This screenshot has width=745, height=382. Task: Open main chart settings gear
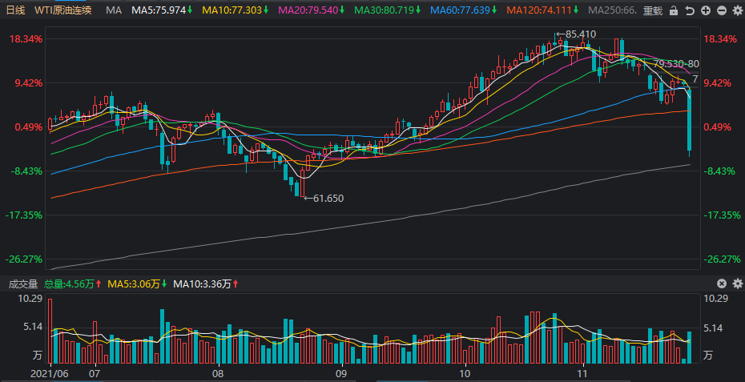(738, 10)
